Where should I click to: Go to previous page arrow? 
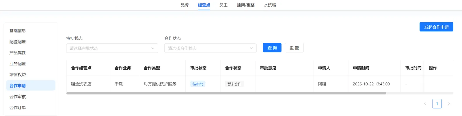coord(425,104)
